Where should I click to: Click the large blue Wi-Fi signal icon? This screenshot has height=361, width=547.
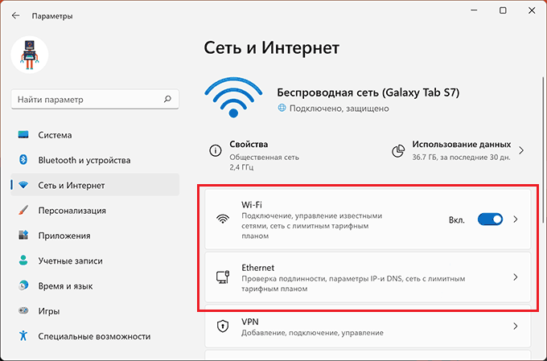(x=233, y=97)
